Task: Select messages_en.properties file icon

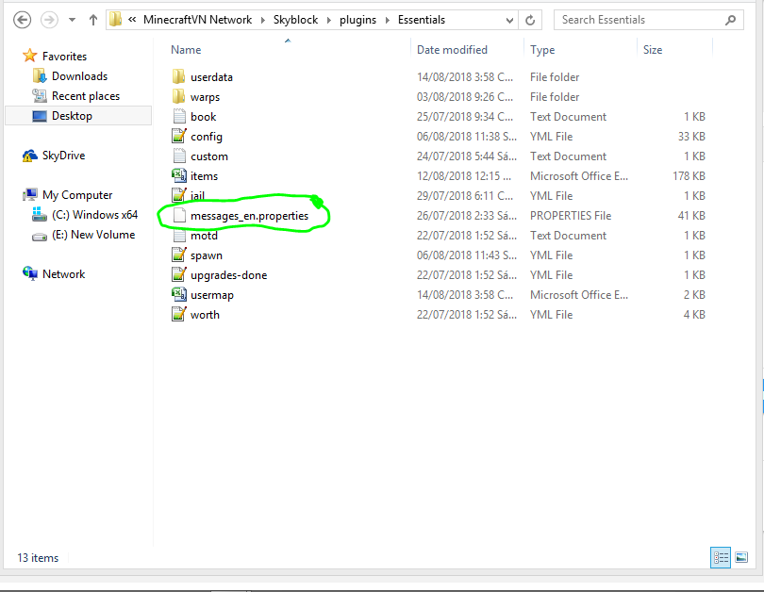Action: click(x=179, y=215)
